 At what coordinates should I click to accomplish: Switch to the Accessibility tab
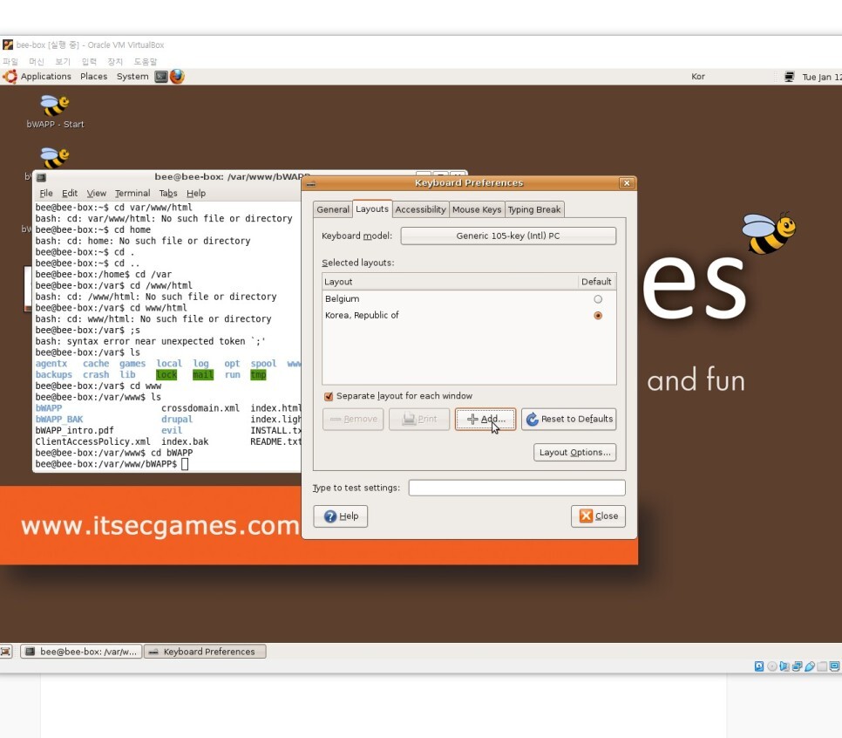(x=420, y=209)
